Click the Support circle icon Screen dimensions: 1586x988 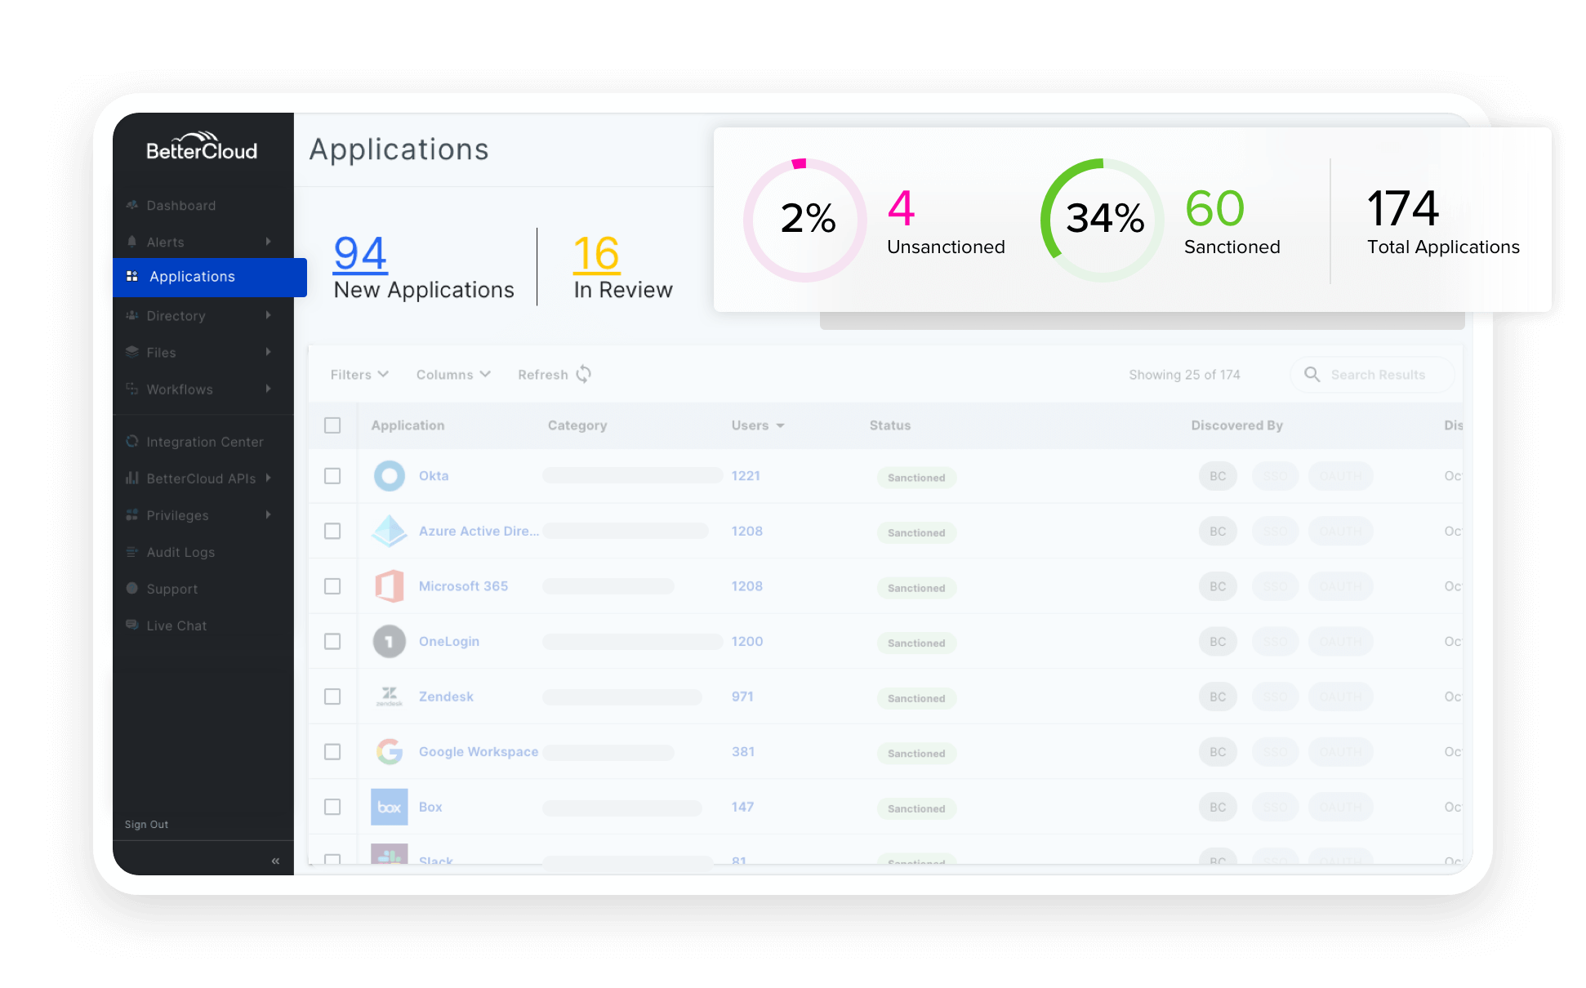pyautogui.click(x=132, y=589)
